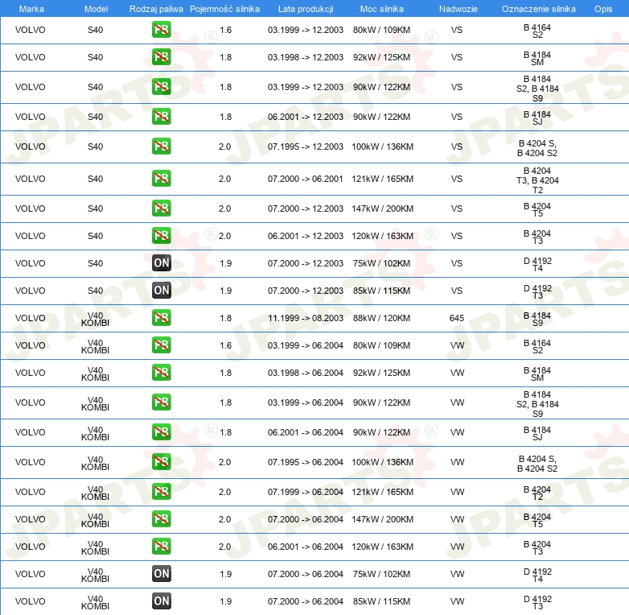
Task: Click body code 645 in V40 Kombi row
Action: click(x=457, y=318)
